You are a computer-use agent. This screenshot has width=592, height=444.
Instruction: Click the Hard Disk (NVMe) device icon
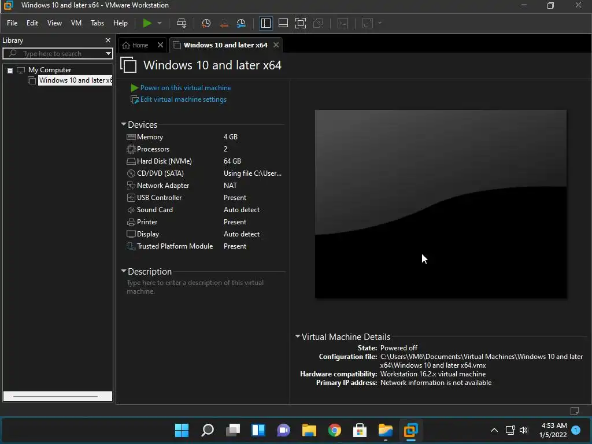(x=131, y=161)
